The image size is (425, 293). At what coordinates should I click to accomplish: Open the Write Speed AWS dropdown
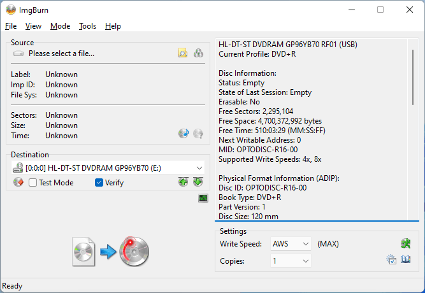tap(291, 244)
